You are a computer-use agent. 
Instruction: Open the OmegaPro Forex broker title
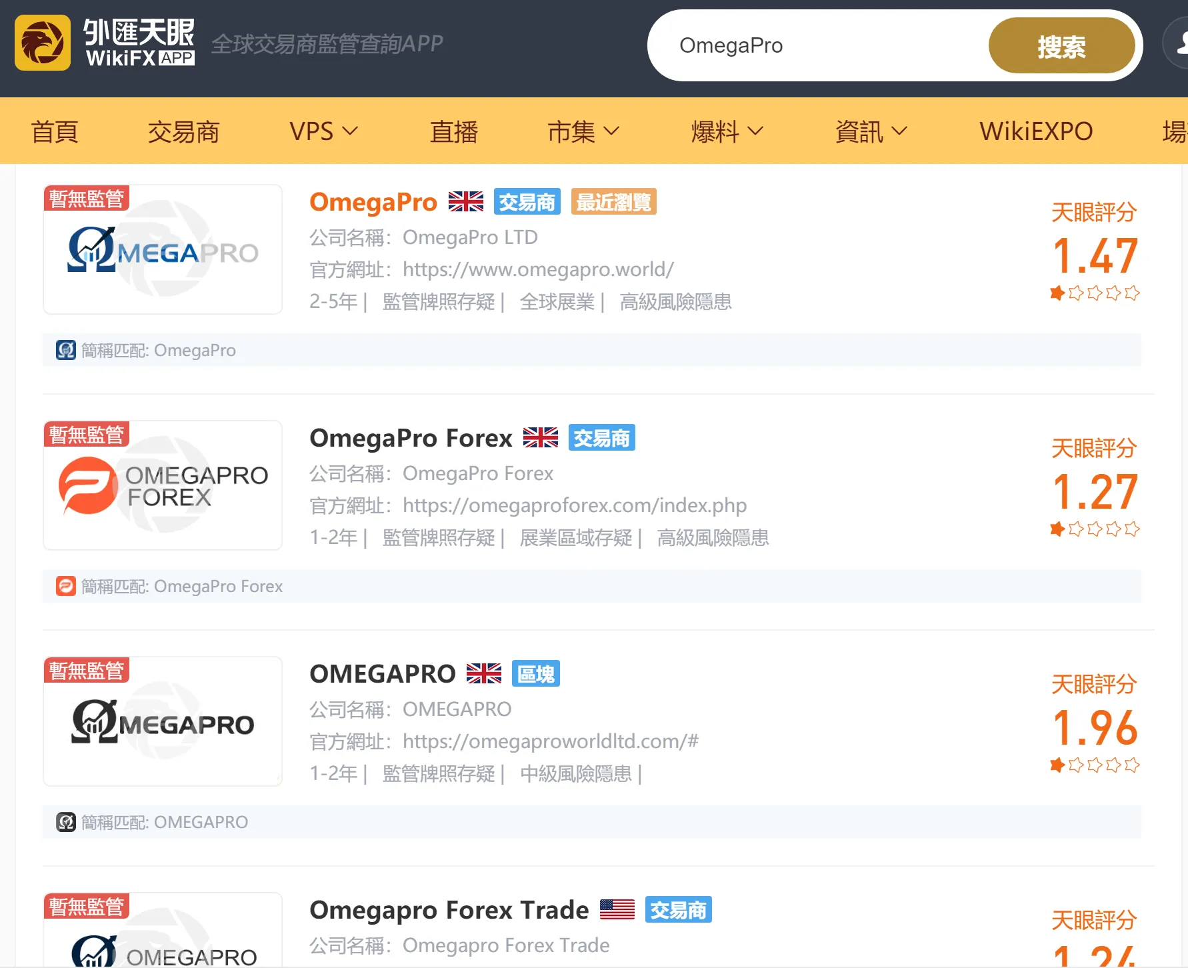coord(411,438)
